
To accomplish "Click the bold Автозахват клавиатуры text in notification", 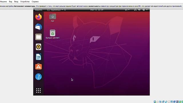I will coord(25,6).
